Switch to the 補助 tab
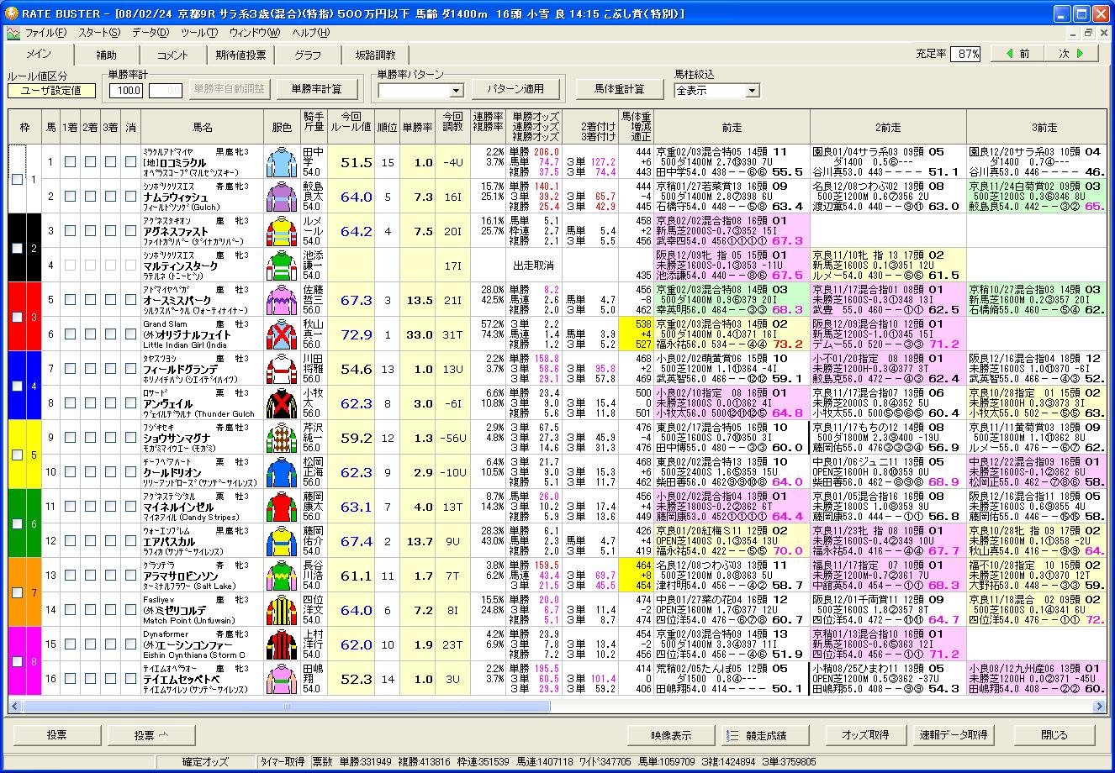The height and width of the screenshot is (773, 1115). point(106,55)
